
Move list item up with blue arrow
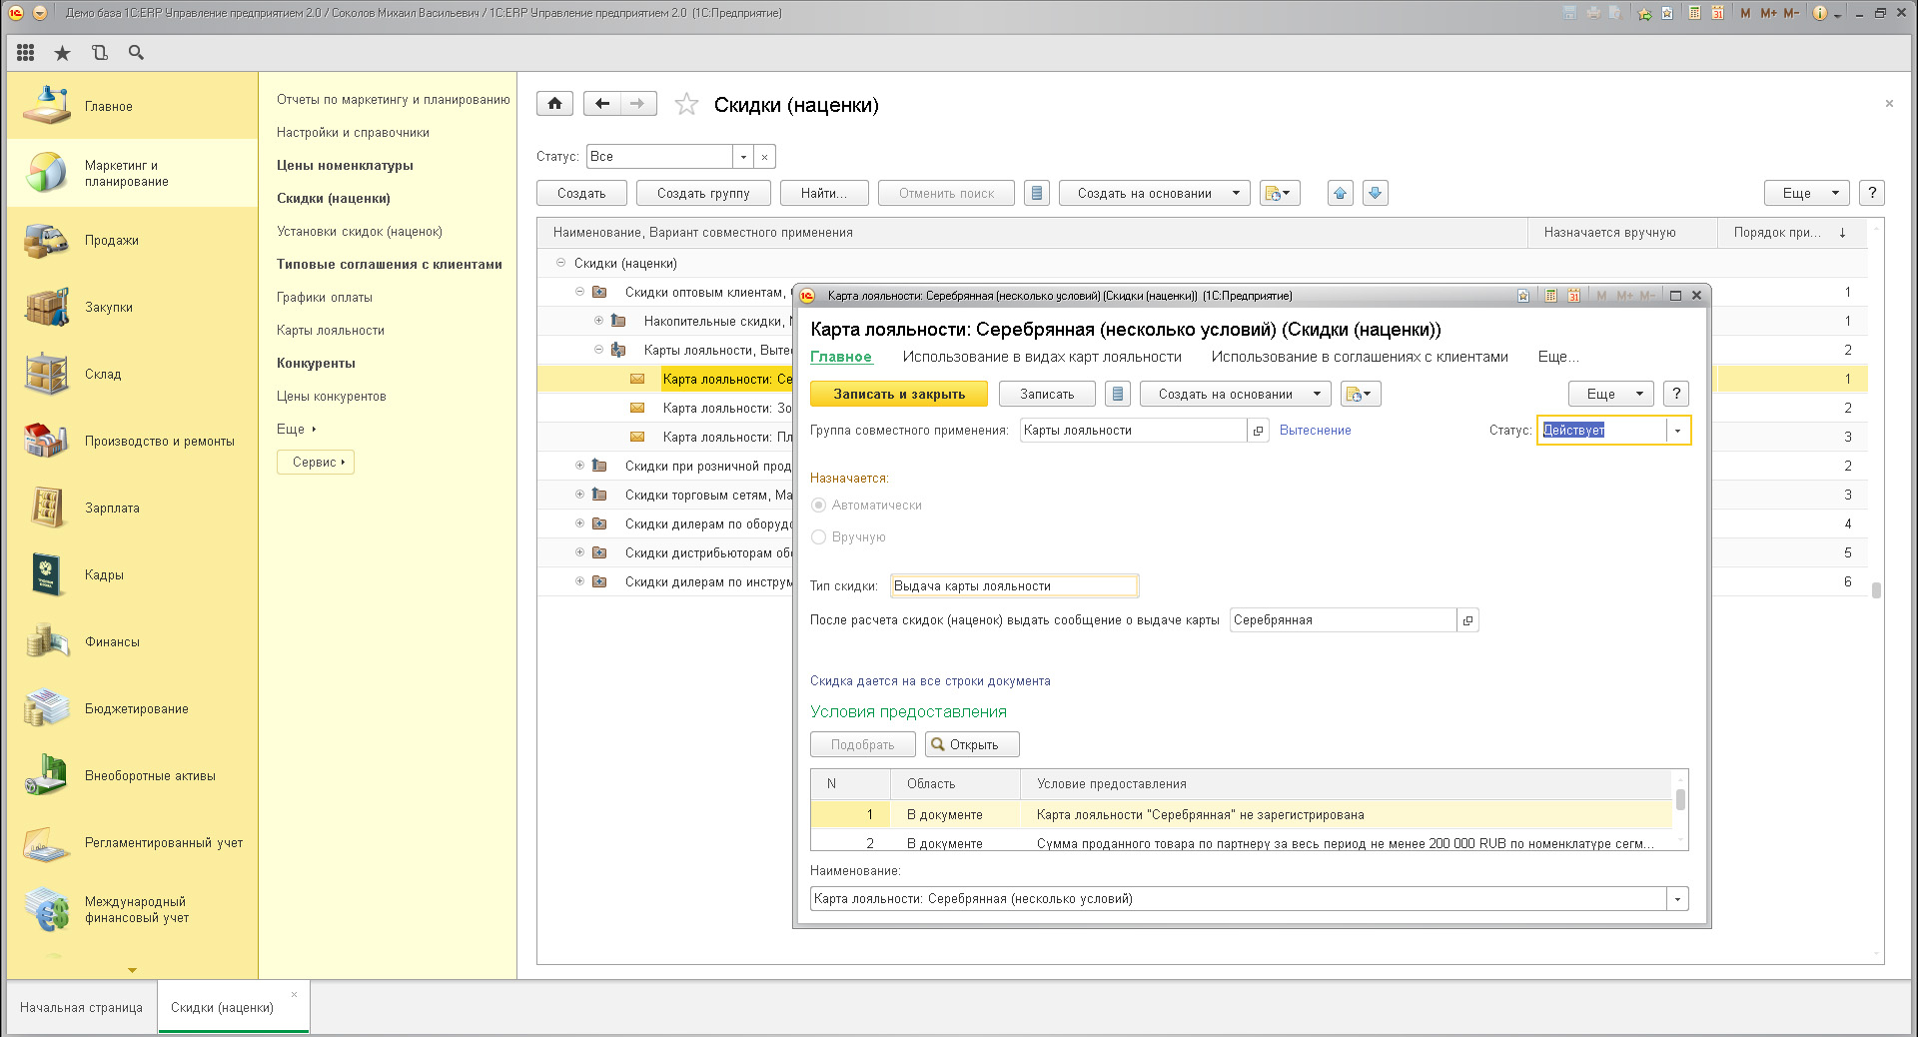pyautogui.click(x=1341, y=193)
